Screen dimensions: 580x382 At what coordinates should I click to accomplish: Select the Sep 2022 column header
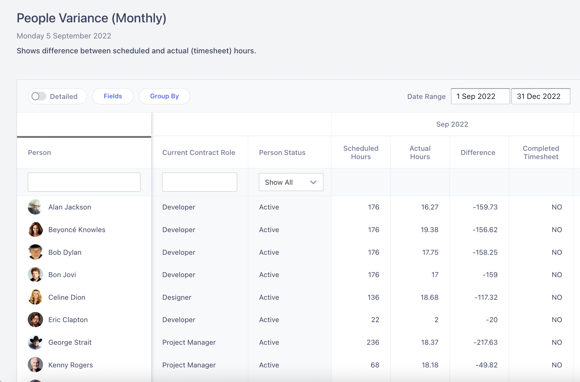(x=452, y=124)
